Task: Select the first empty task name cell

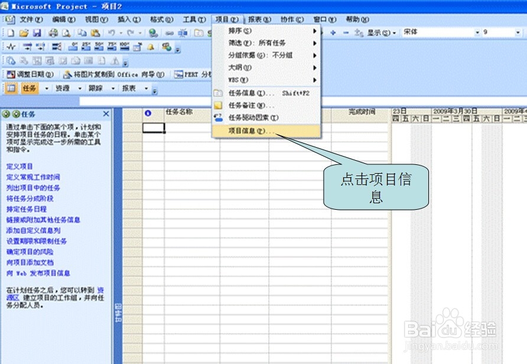Action: click(x=192, y=128)
